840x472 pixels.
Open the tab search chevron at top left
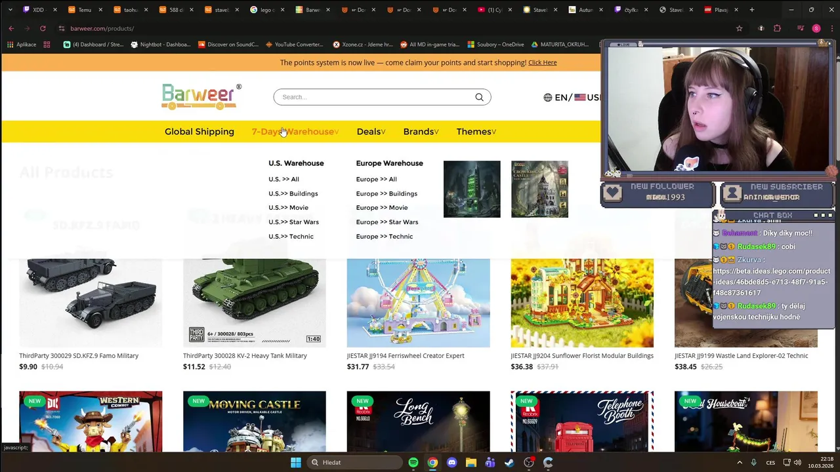tap(10, 10)
